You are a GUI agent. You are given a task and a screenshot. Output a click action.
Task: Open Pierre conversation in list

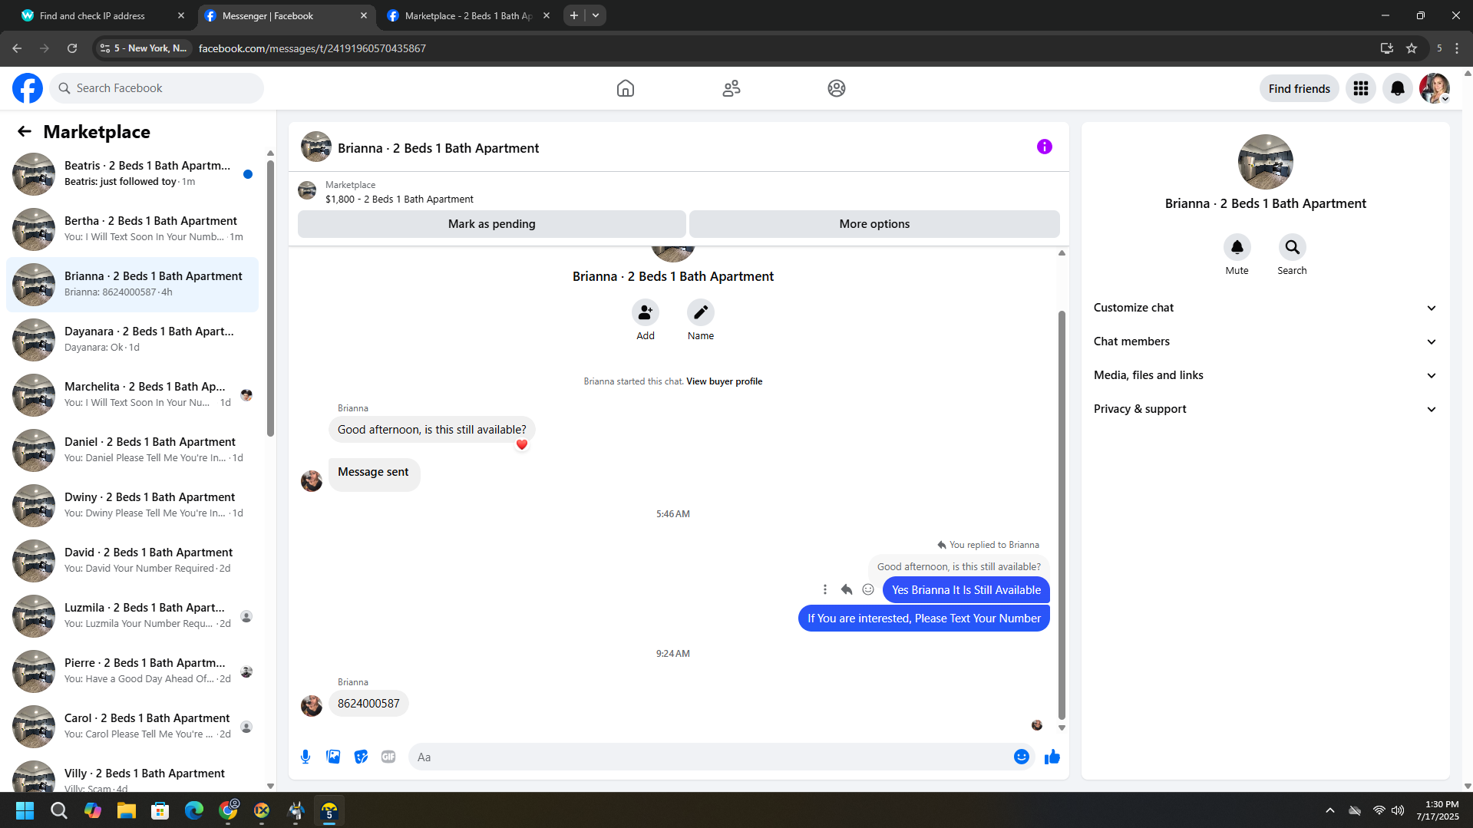132,671
